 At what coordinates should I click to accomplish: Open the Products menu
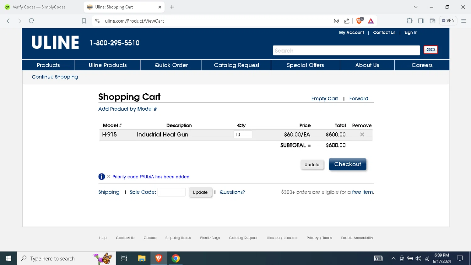pos(48,65)
